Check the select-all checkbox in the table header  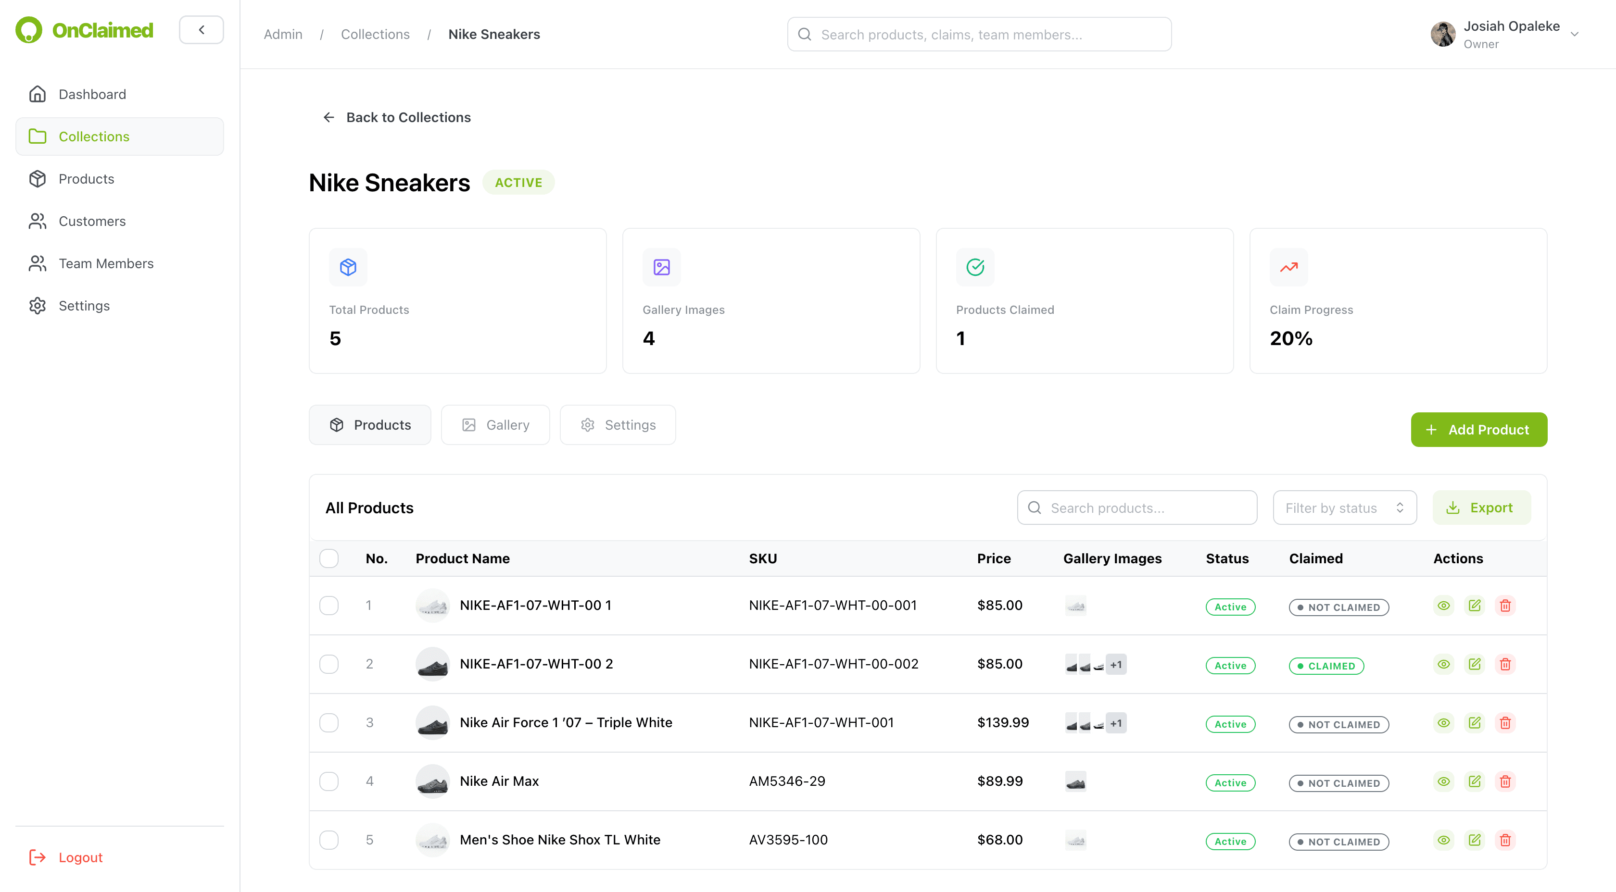328,558
